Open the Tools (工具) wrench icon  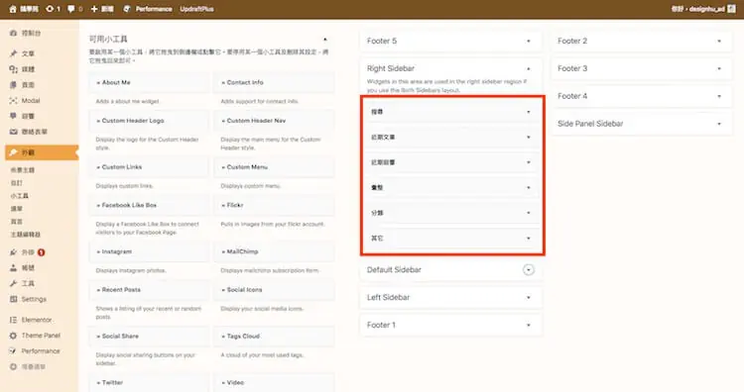[x=13, y=283]
